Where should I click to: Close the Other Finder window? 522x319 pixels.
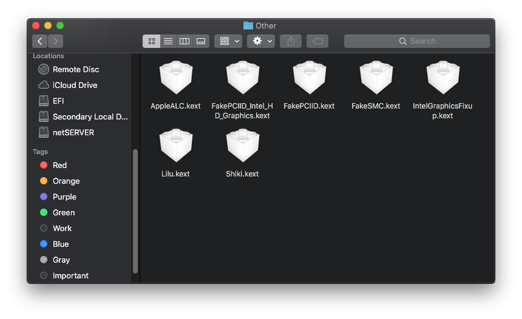[x=36, y=25]
